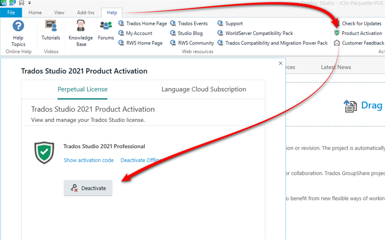
Task: Expand the quick access toolbar dropdown arrow
Action: tap(30, 3)
